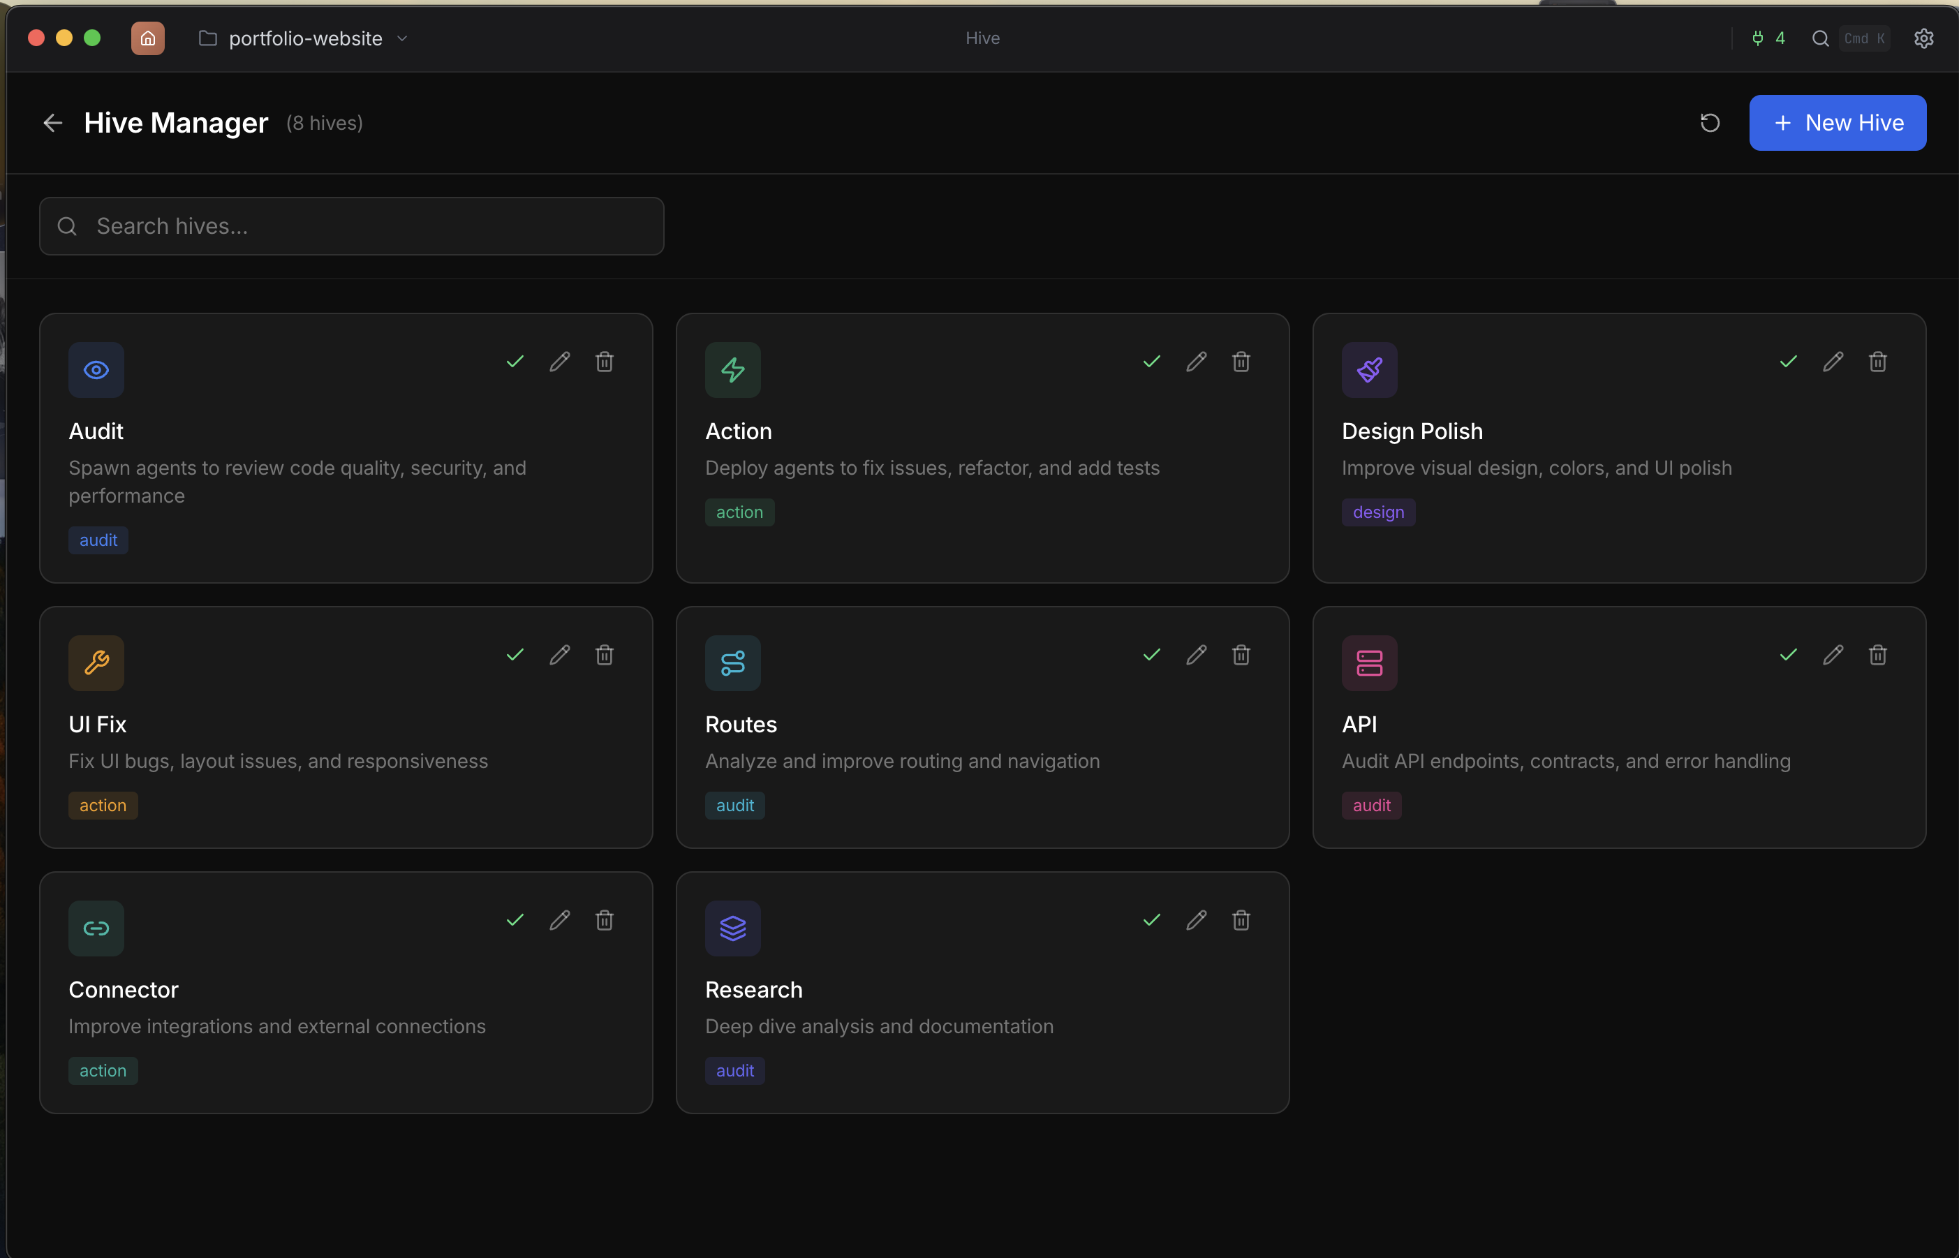Click the API hive database icon

tap(1369, 663)
